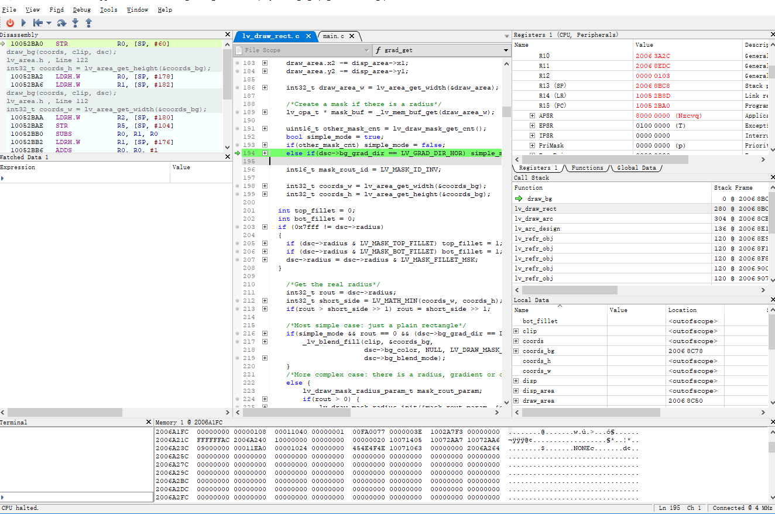This screenshot has width=775, height=514.
Task: Toggle breakpoint dot on line 189
Action: [x=237, y=112]
